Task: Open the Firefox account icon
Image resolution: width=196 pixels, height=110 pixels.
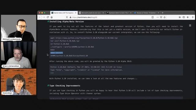Action: click(188, 17)
